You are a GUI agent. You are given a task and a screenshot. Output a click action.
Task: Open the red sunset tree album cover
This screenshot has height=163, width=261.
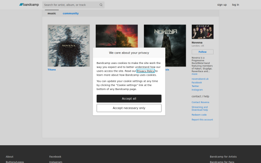click(x=117, y=36)
